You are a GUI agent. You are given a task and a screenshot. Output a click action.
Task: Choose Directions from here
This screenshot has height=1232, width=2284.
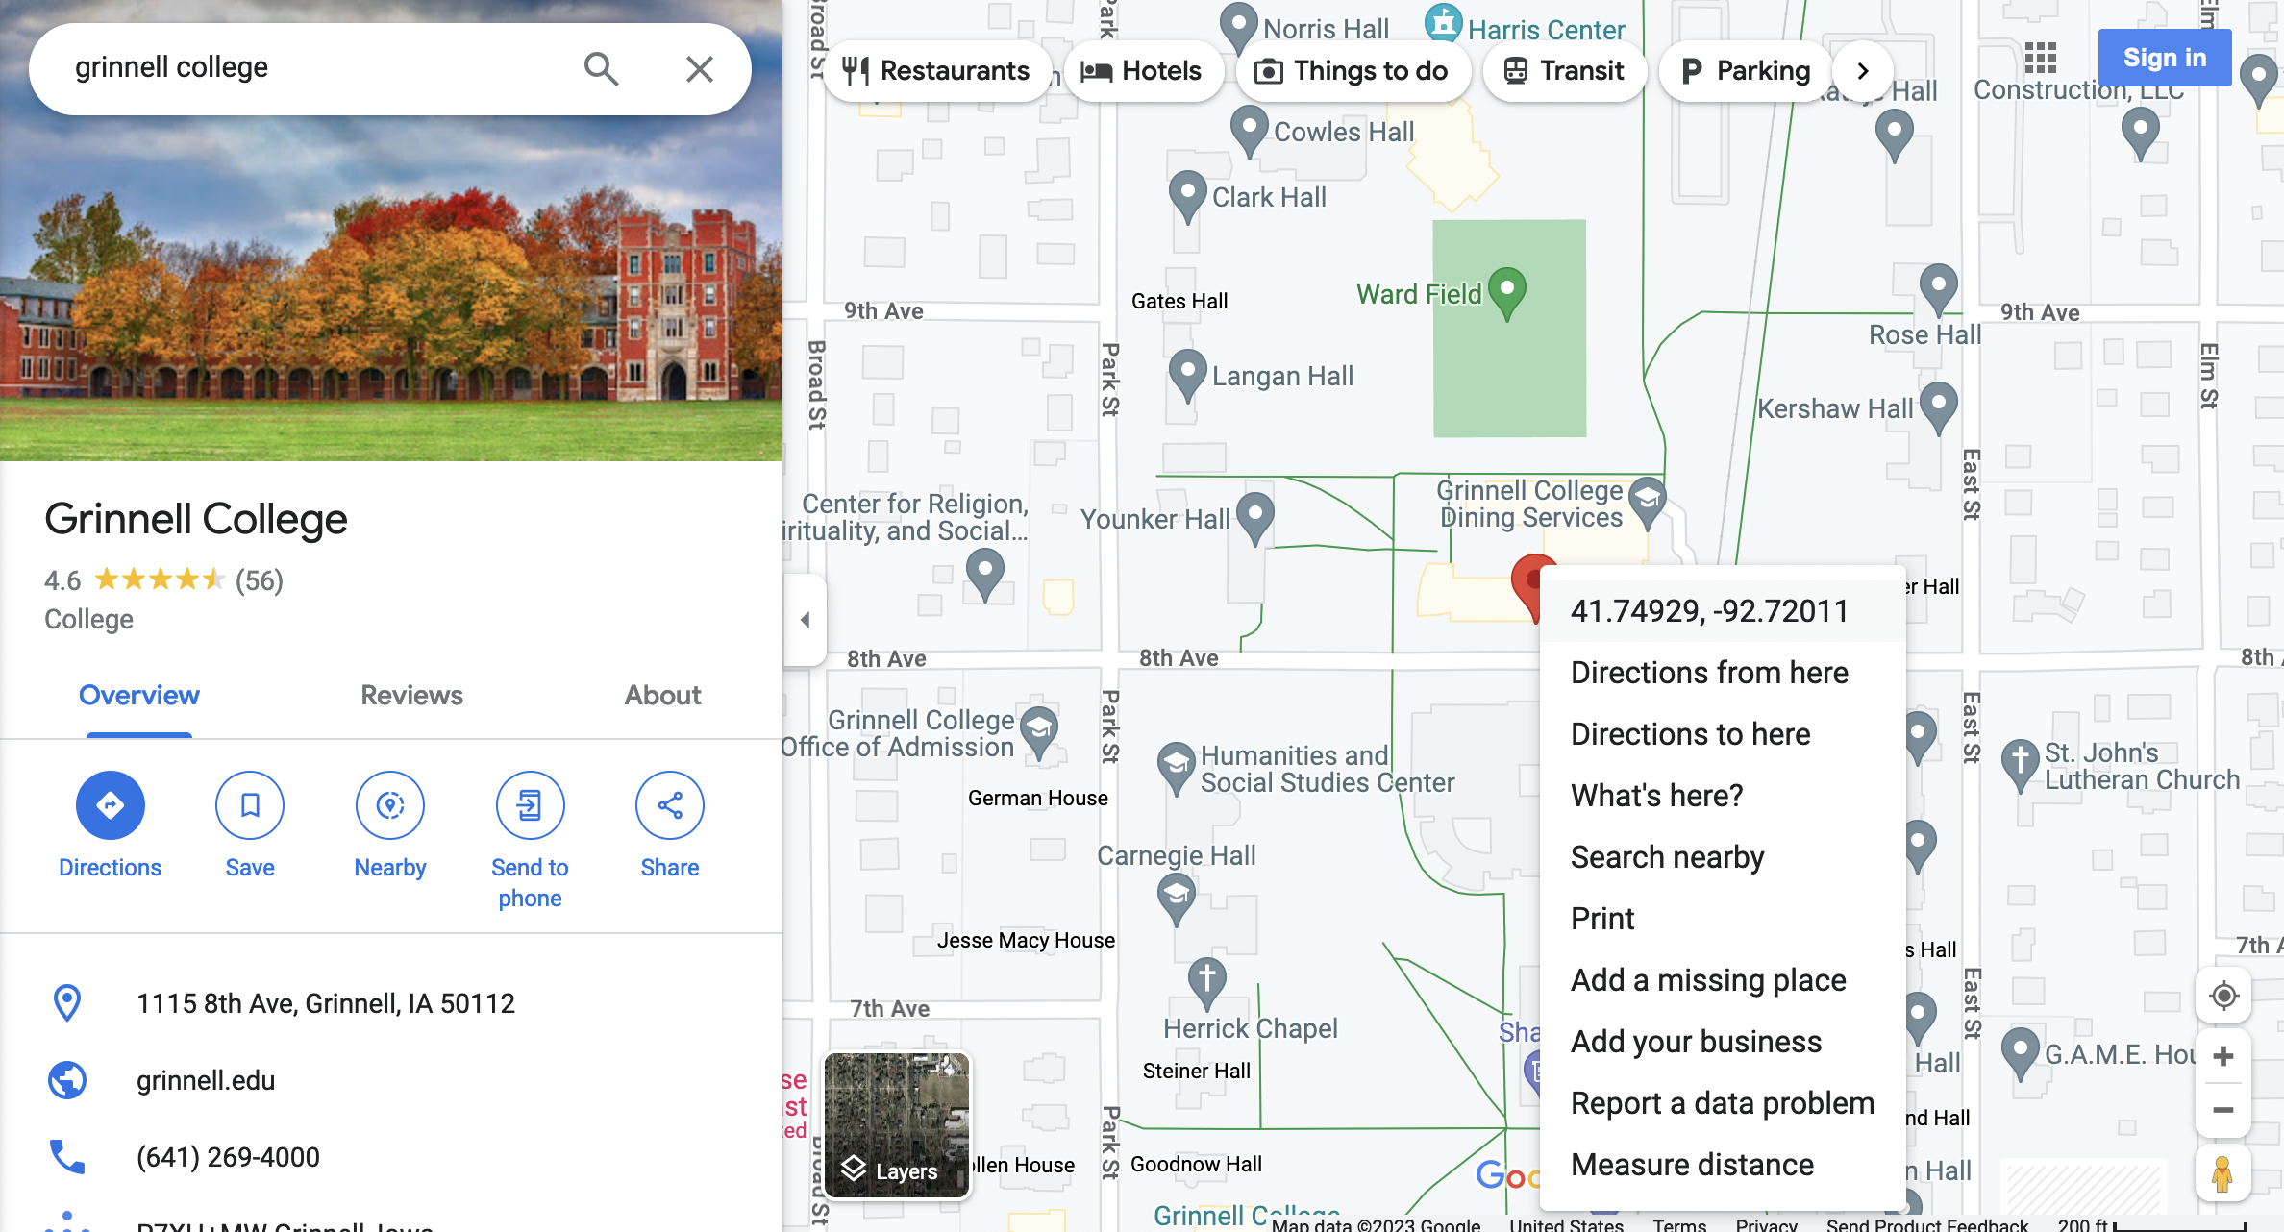click(1722, 673)
